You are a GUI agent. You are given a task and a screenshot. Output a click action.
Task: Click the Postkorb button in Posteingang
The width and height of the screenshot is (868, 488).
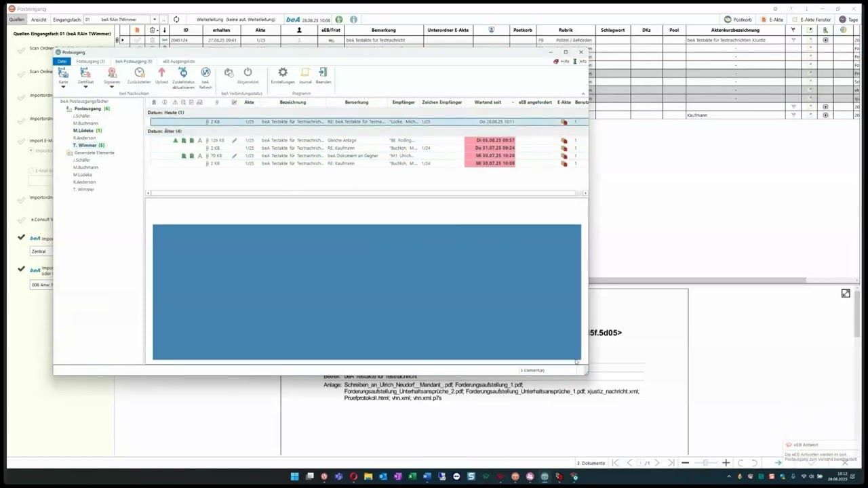pos(738,20)
